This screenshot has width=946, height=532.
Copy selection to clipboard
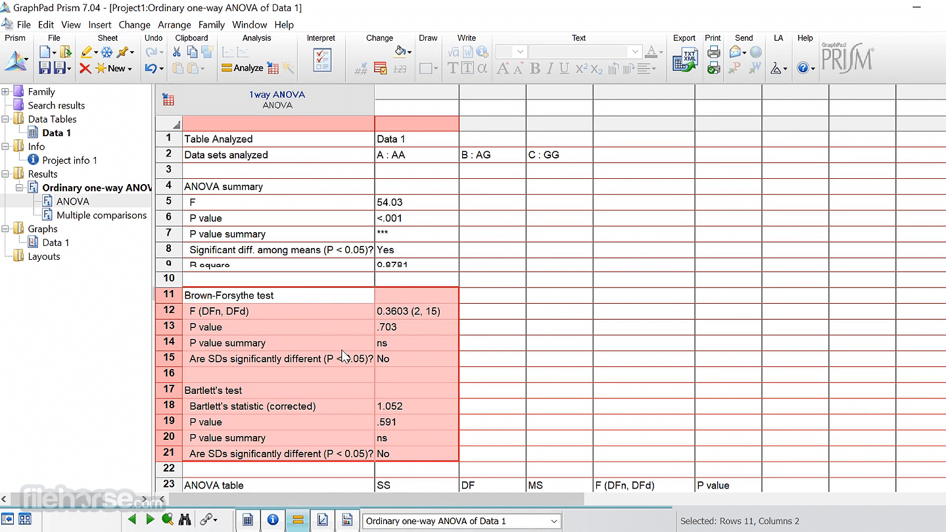192,52
